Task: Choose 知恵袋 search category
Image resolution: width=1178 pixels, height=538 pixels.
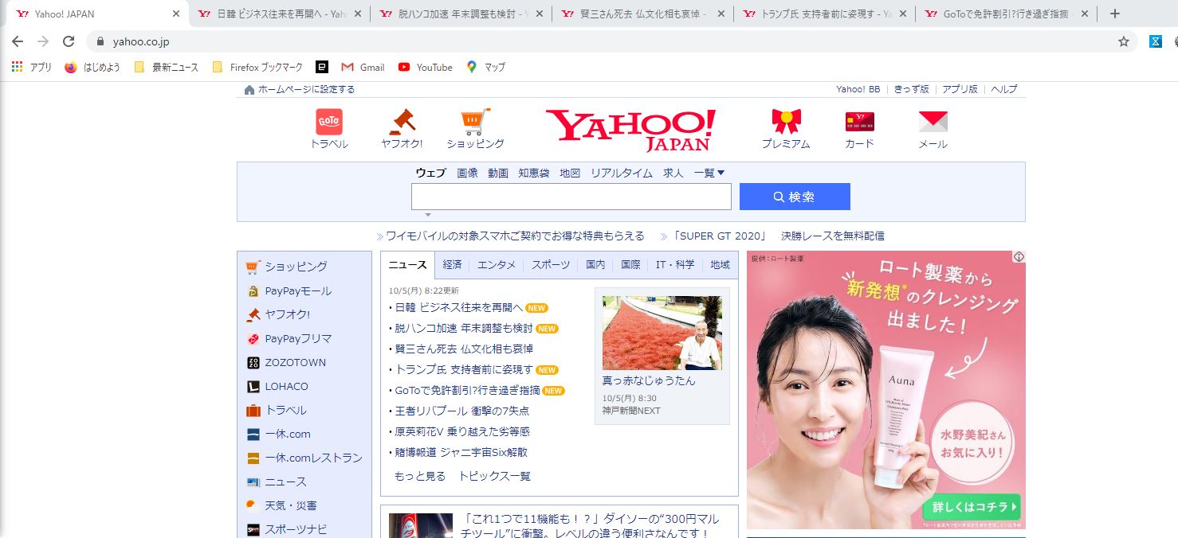Action: [534, 173]
